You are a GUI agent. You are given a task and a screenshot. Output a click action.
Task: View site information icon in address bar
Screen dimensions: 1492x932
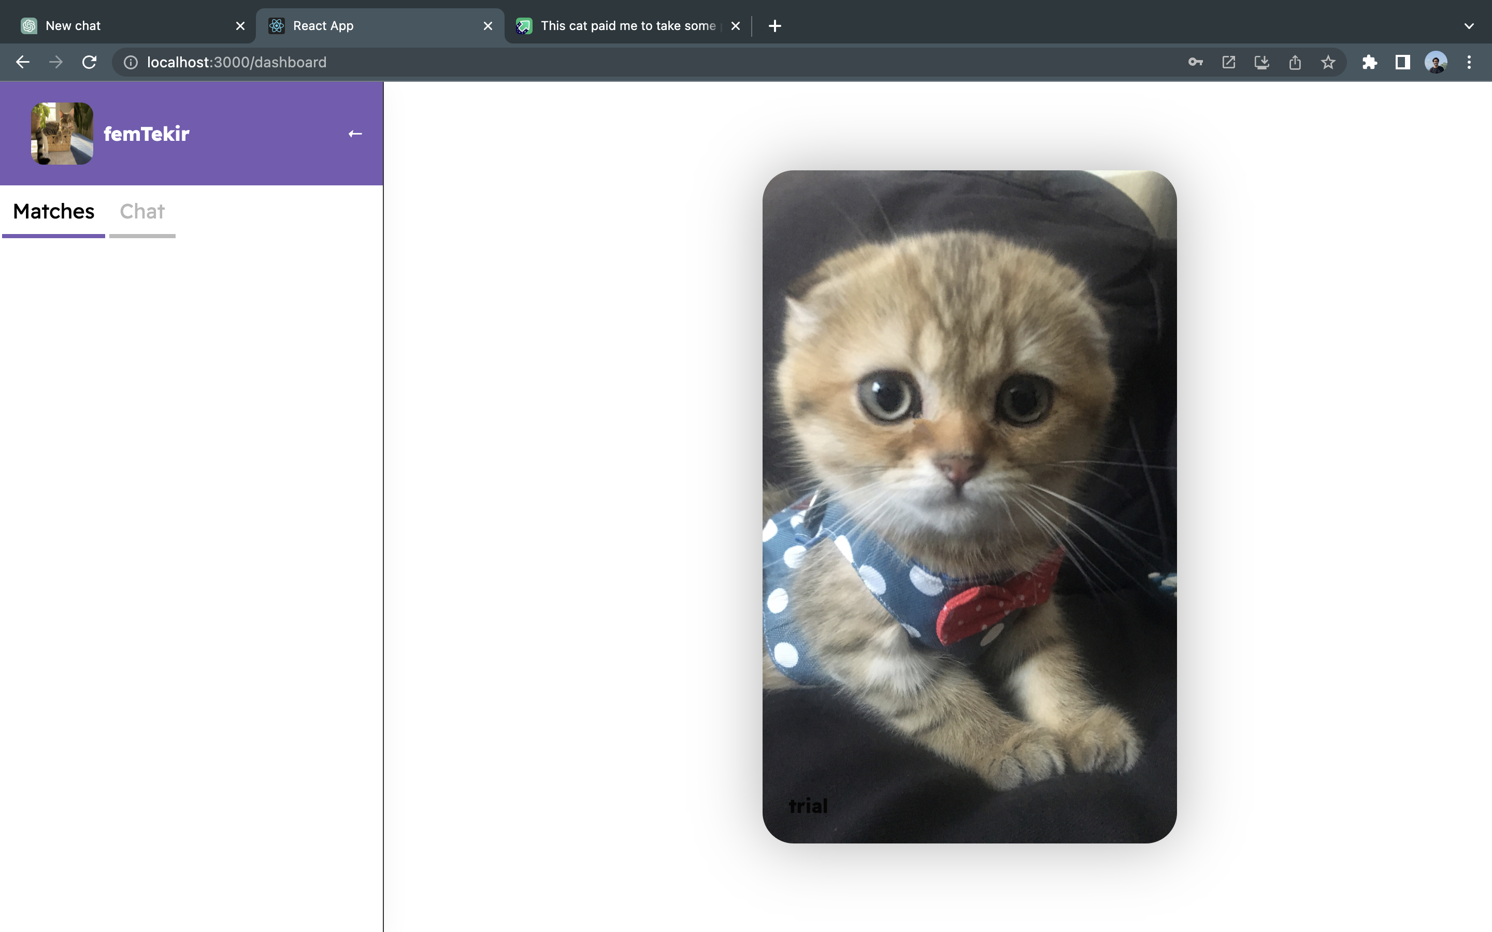click(131, 62)
